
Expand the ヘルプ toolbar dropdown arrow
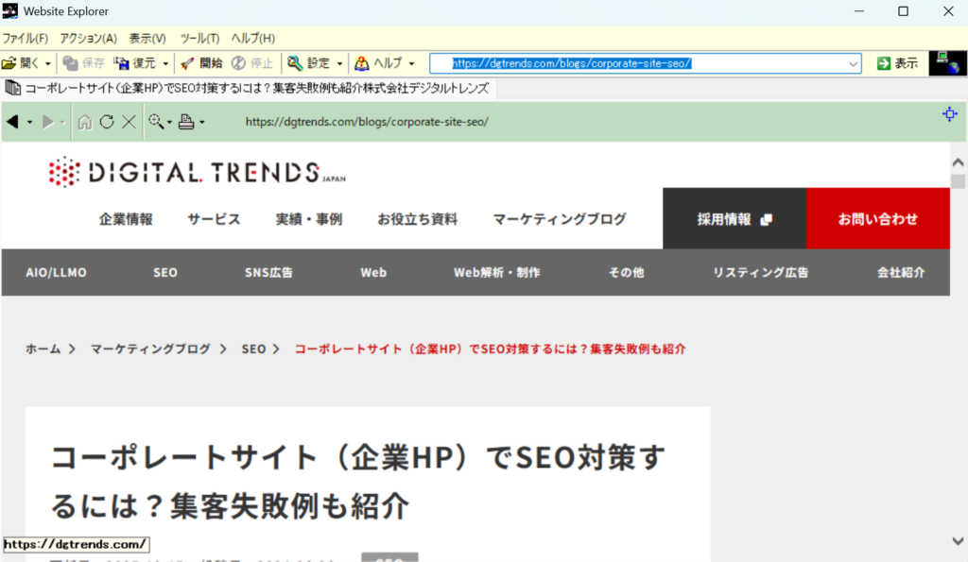coord(411,64)
